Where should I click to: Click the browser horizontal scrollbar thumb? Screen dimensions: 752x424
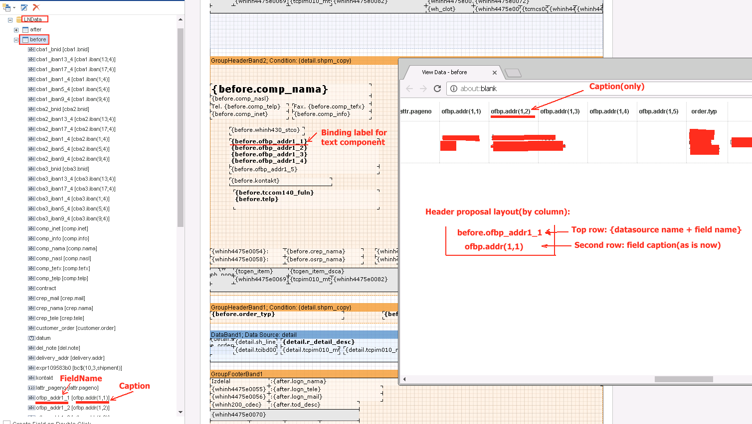pyautogui.click(x=684, y=379)
